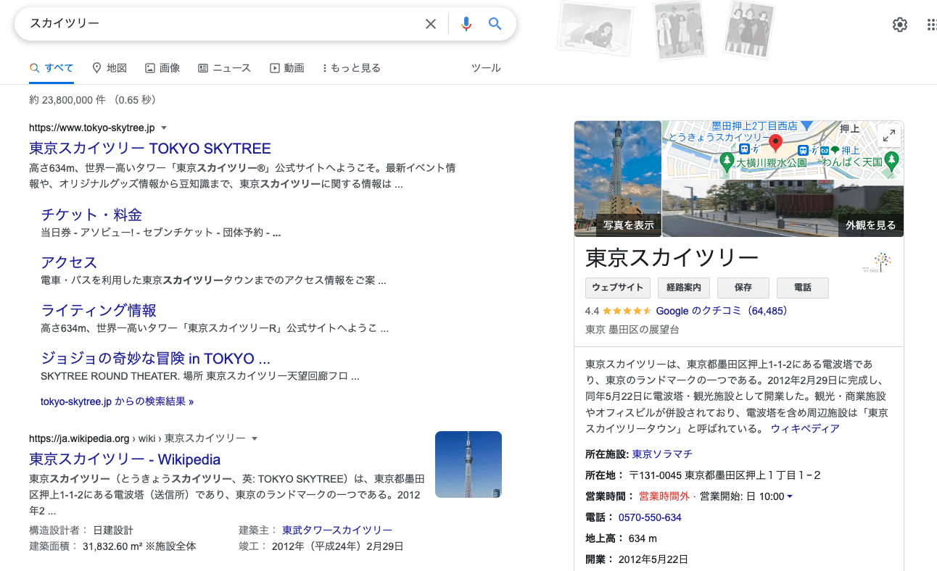937x571 pixels.
Task: Start voice search with the microphone icon
Action: point(466,24)
